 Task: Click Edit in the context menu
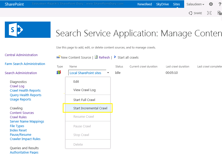coord(76,81)
